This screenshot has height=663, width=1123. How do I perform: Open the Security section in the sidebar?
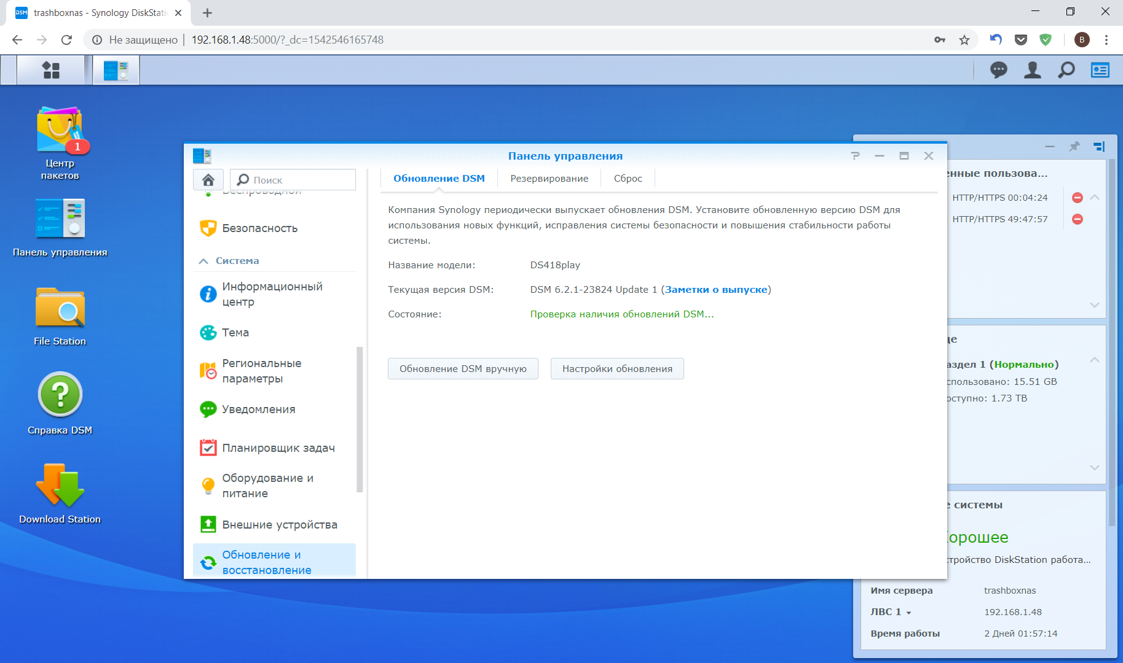coord(274,228)
